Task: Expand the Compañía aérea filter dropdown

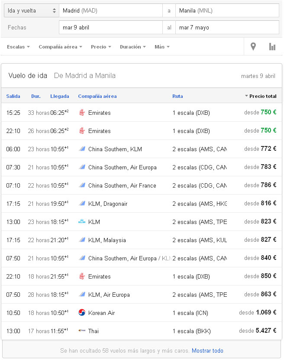Action: [x=60, y=47]
